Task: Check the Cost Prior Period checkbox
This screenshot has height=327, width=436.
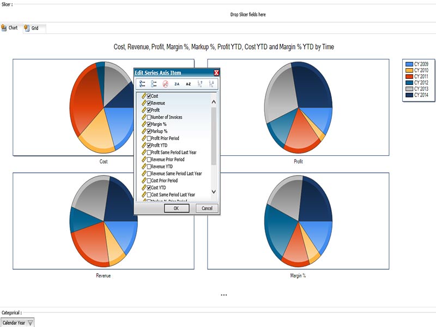Action: point(149,181)
